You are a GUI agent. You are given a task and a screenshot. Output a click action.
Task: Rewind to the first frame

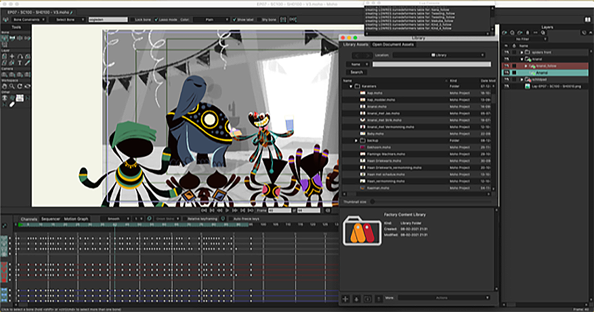click(x=204, y=211)
